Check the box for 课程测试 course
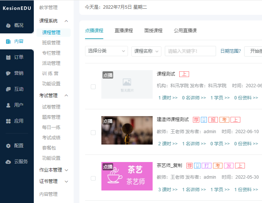262x203 pixels. (93, 87)
